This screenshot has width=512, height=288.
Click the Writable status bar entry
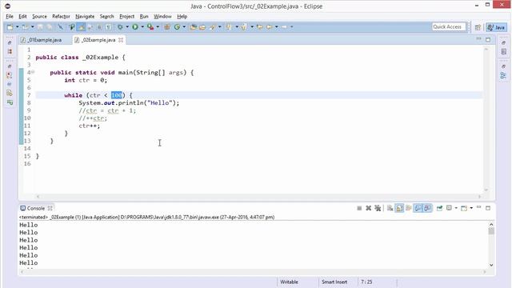pyautogui.click(x=290, y=282)
